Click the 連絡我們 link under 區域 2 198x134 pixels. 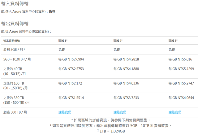(120, 112)
